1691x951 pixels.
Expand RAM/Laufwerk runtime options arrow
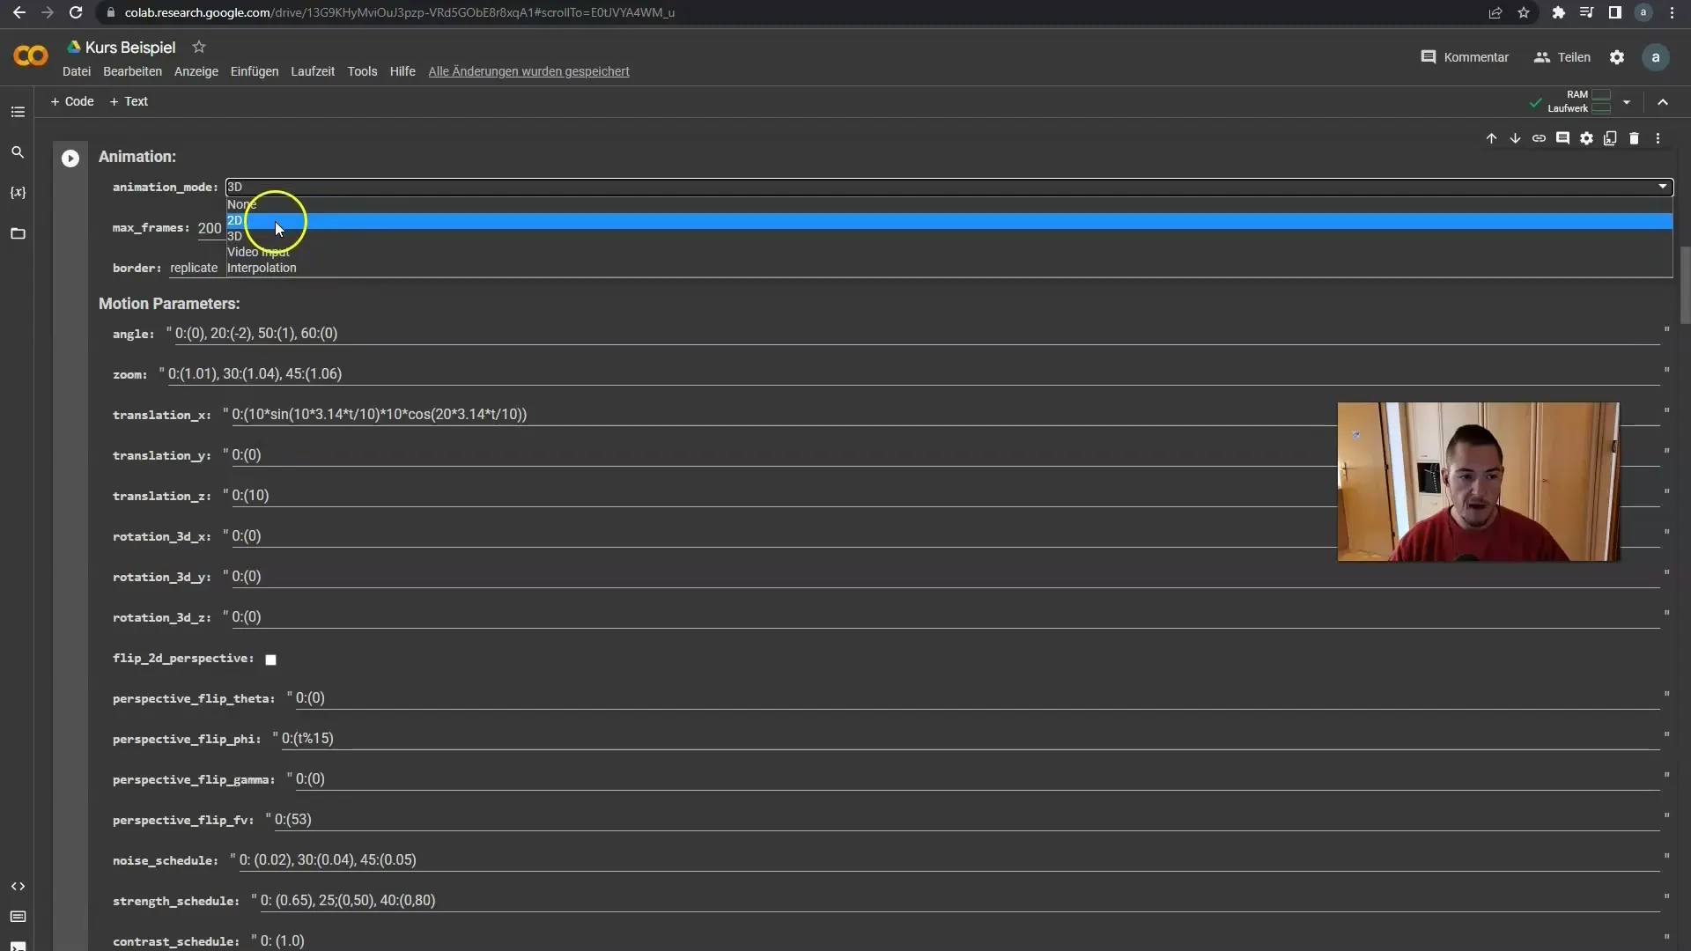1627,102
